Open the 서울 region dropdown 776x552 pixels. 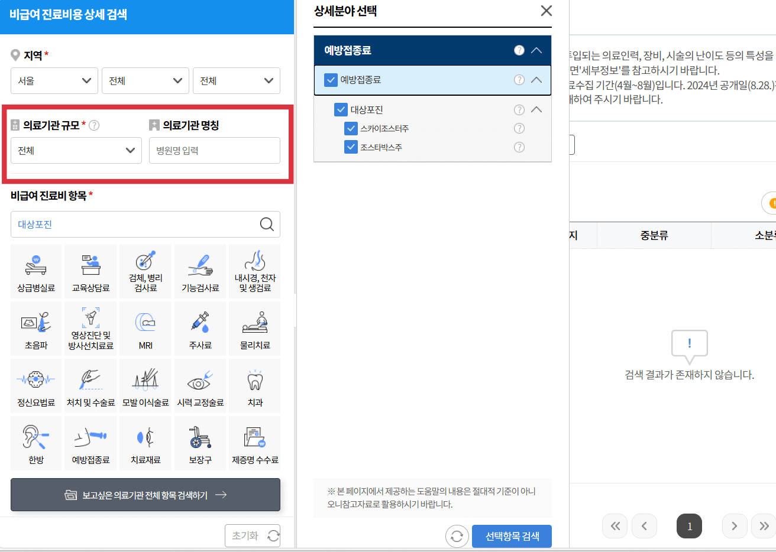(x=54, y=80)
